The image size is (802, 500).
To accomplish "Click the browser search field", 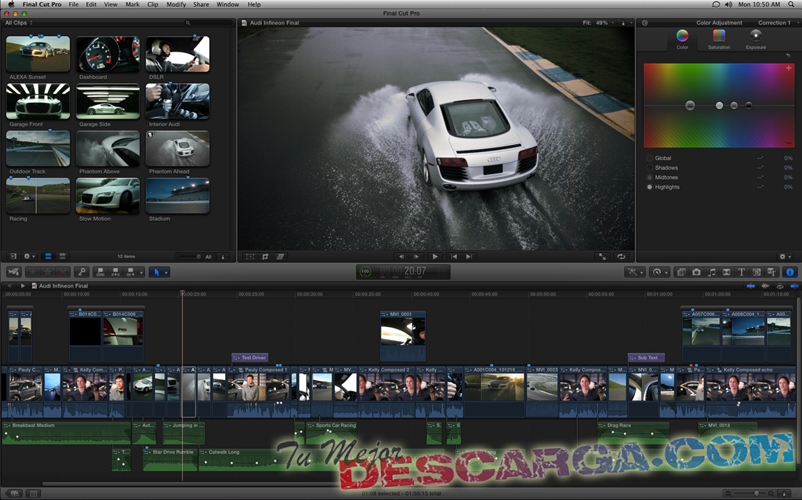I will point(207,23).
